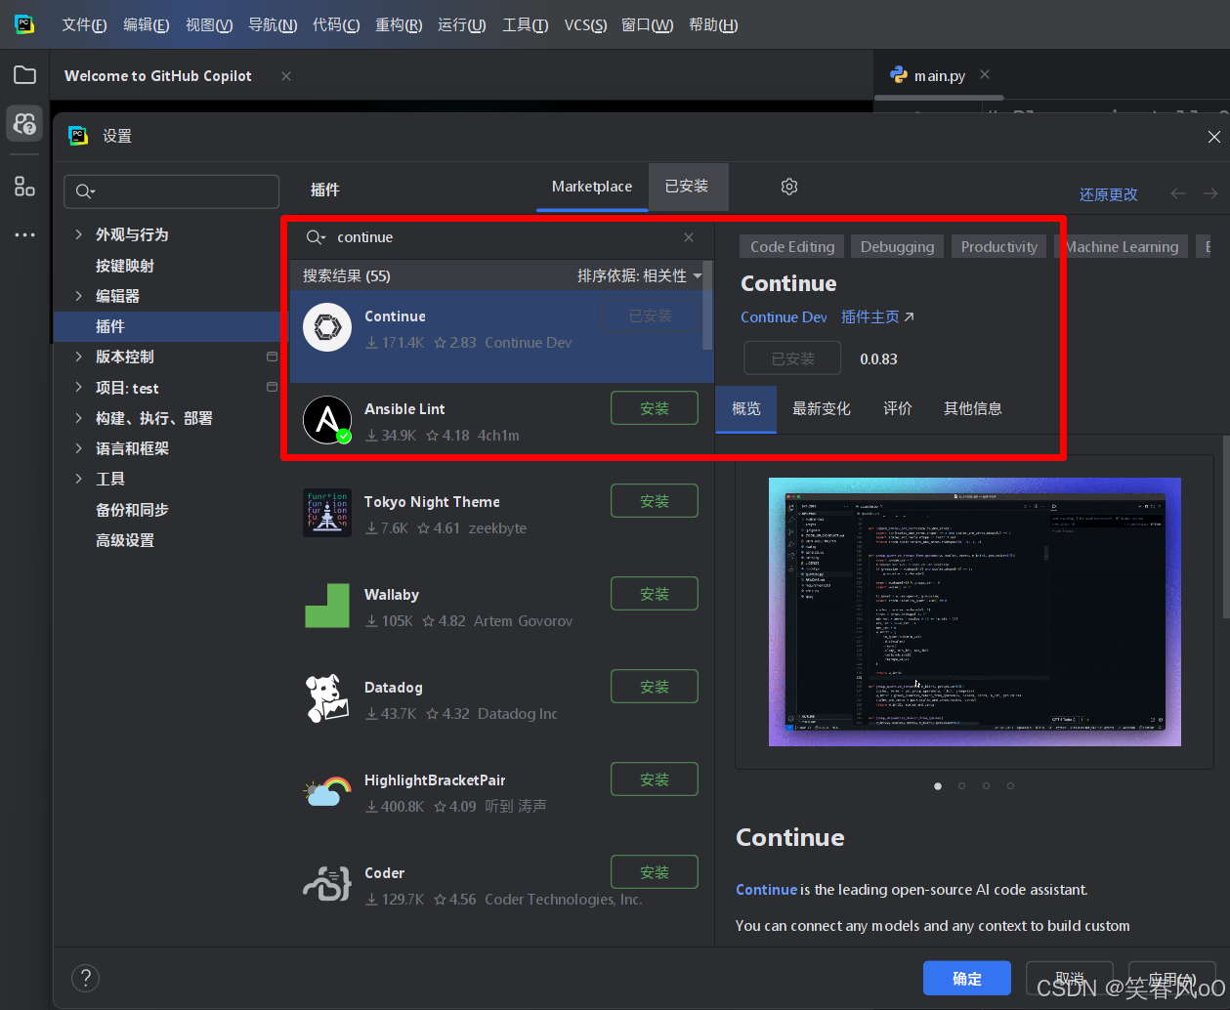This screenshot has width=1230, height=1010.
Task: Expand the 版本控制 settings node
Action: point(78,357)
